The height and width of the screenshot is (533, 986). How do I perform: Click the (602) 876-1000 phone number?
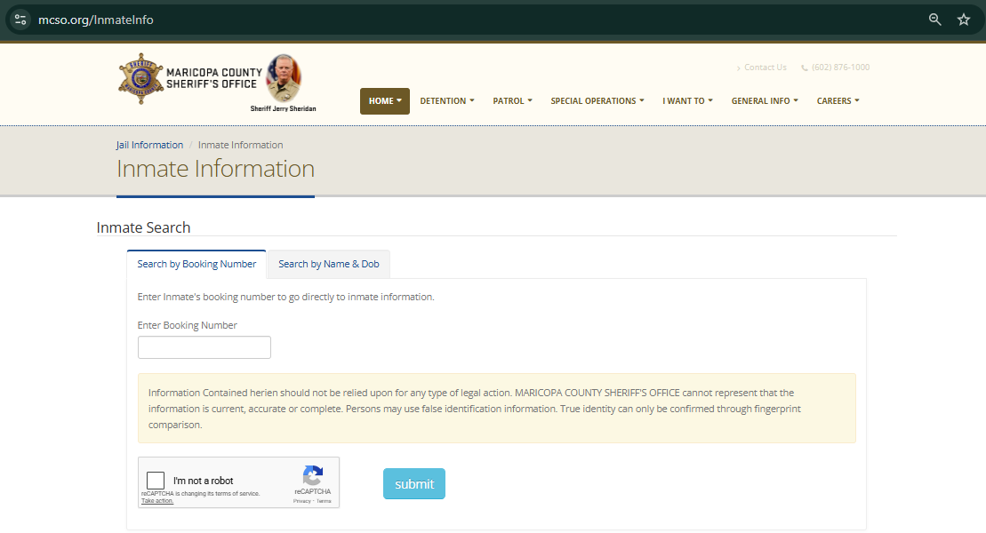840,68
